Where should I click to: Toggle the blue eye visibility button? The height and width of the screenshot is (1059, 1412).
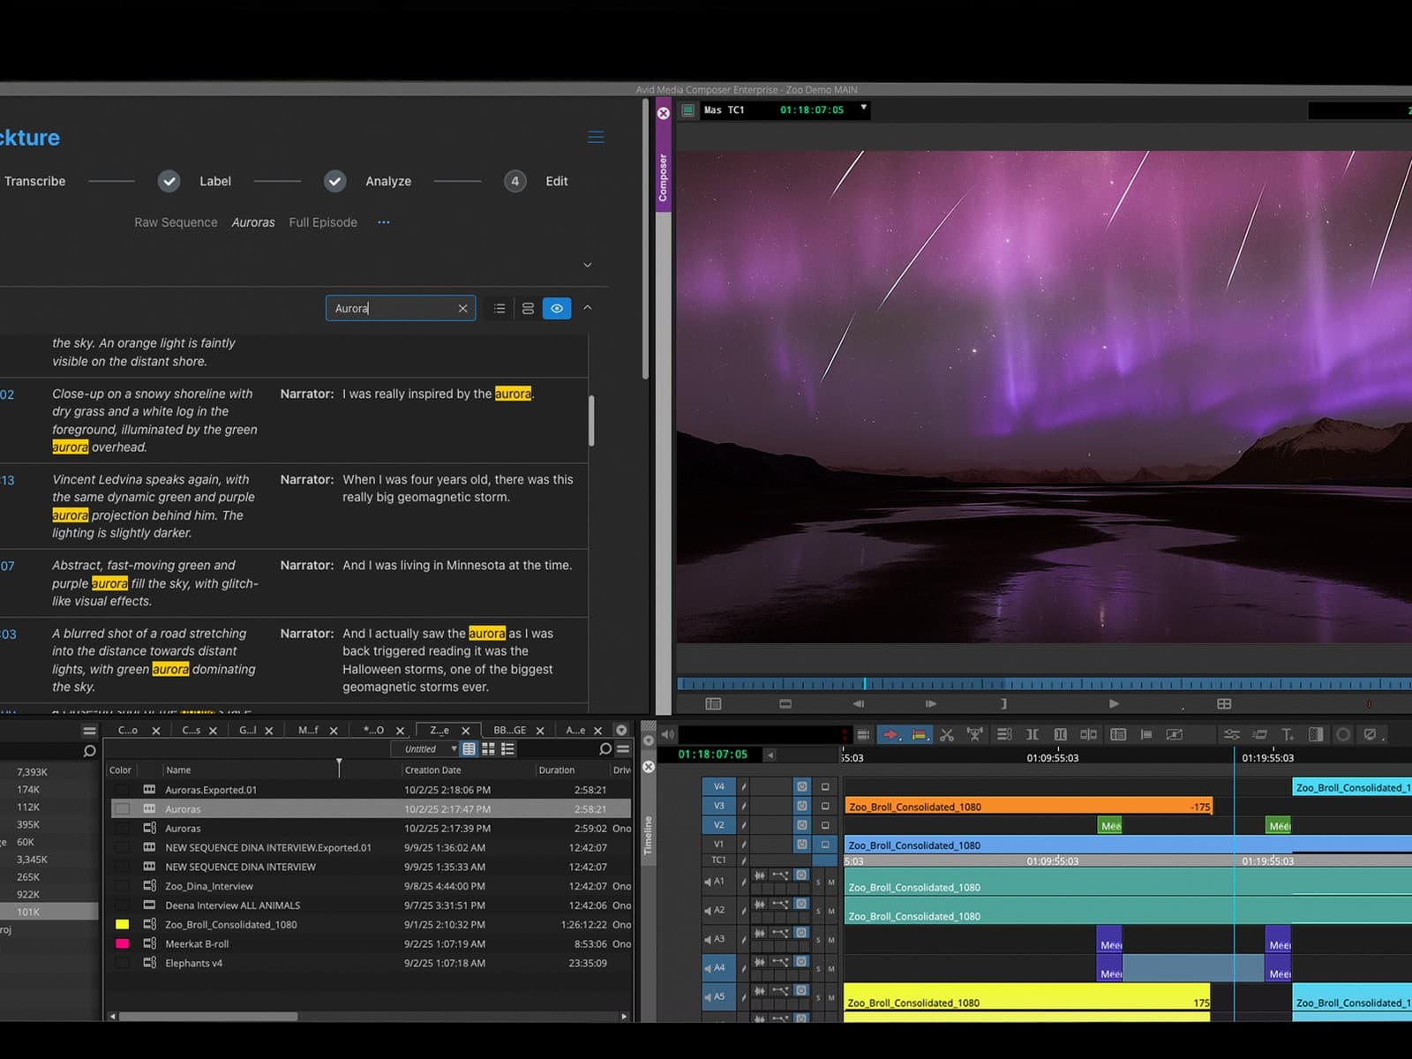[557, 308]
